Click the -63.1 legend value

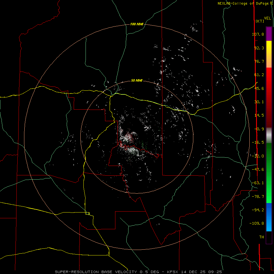pos(258,183)
